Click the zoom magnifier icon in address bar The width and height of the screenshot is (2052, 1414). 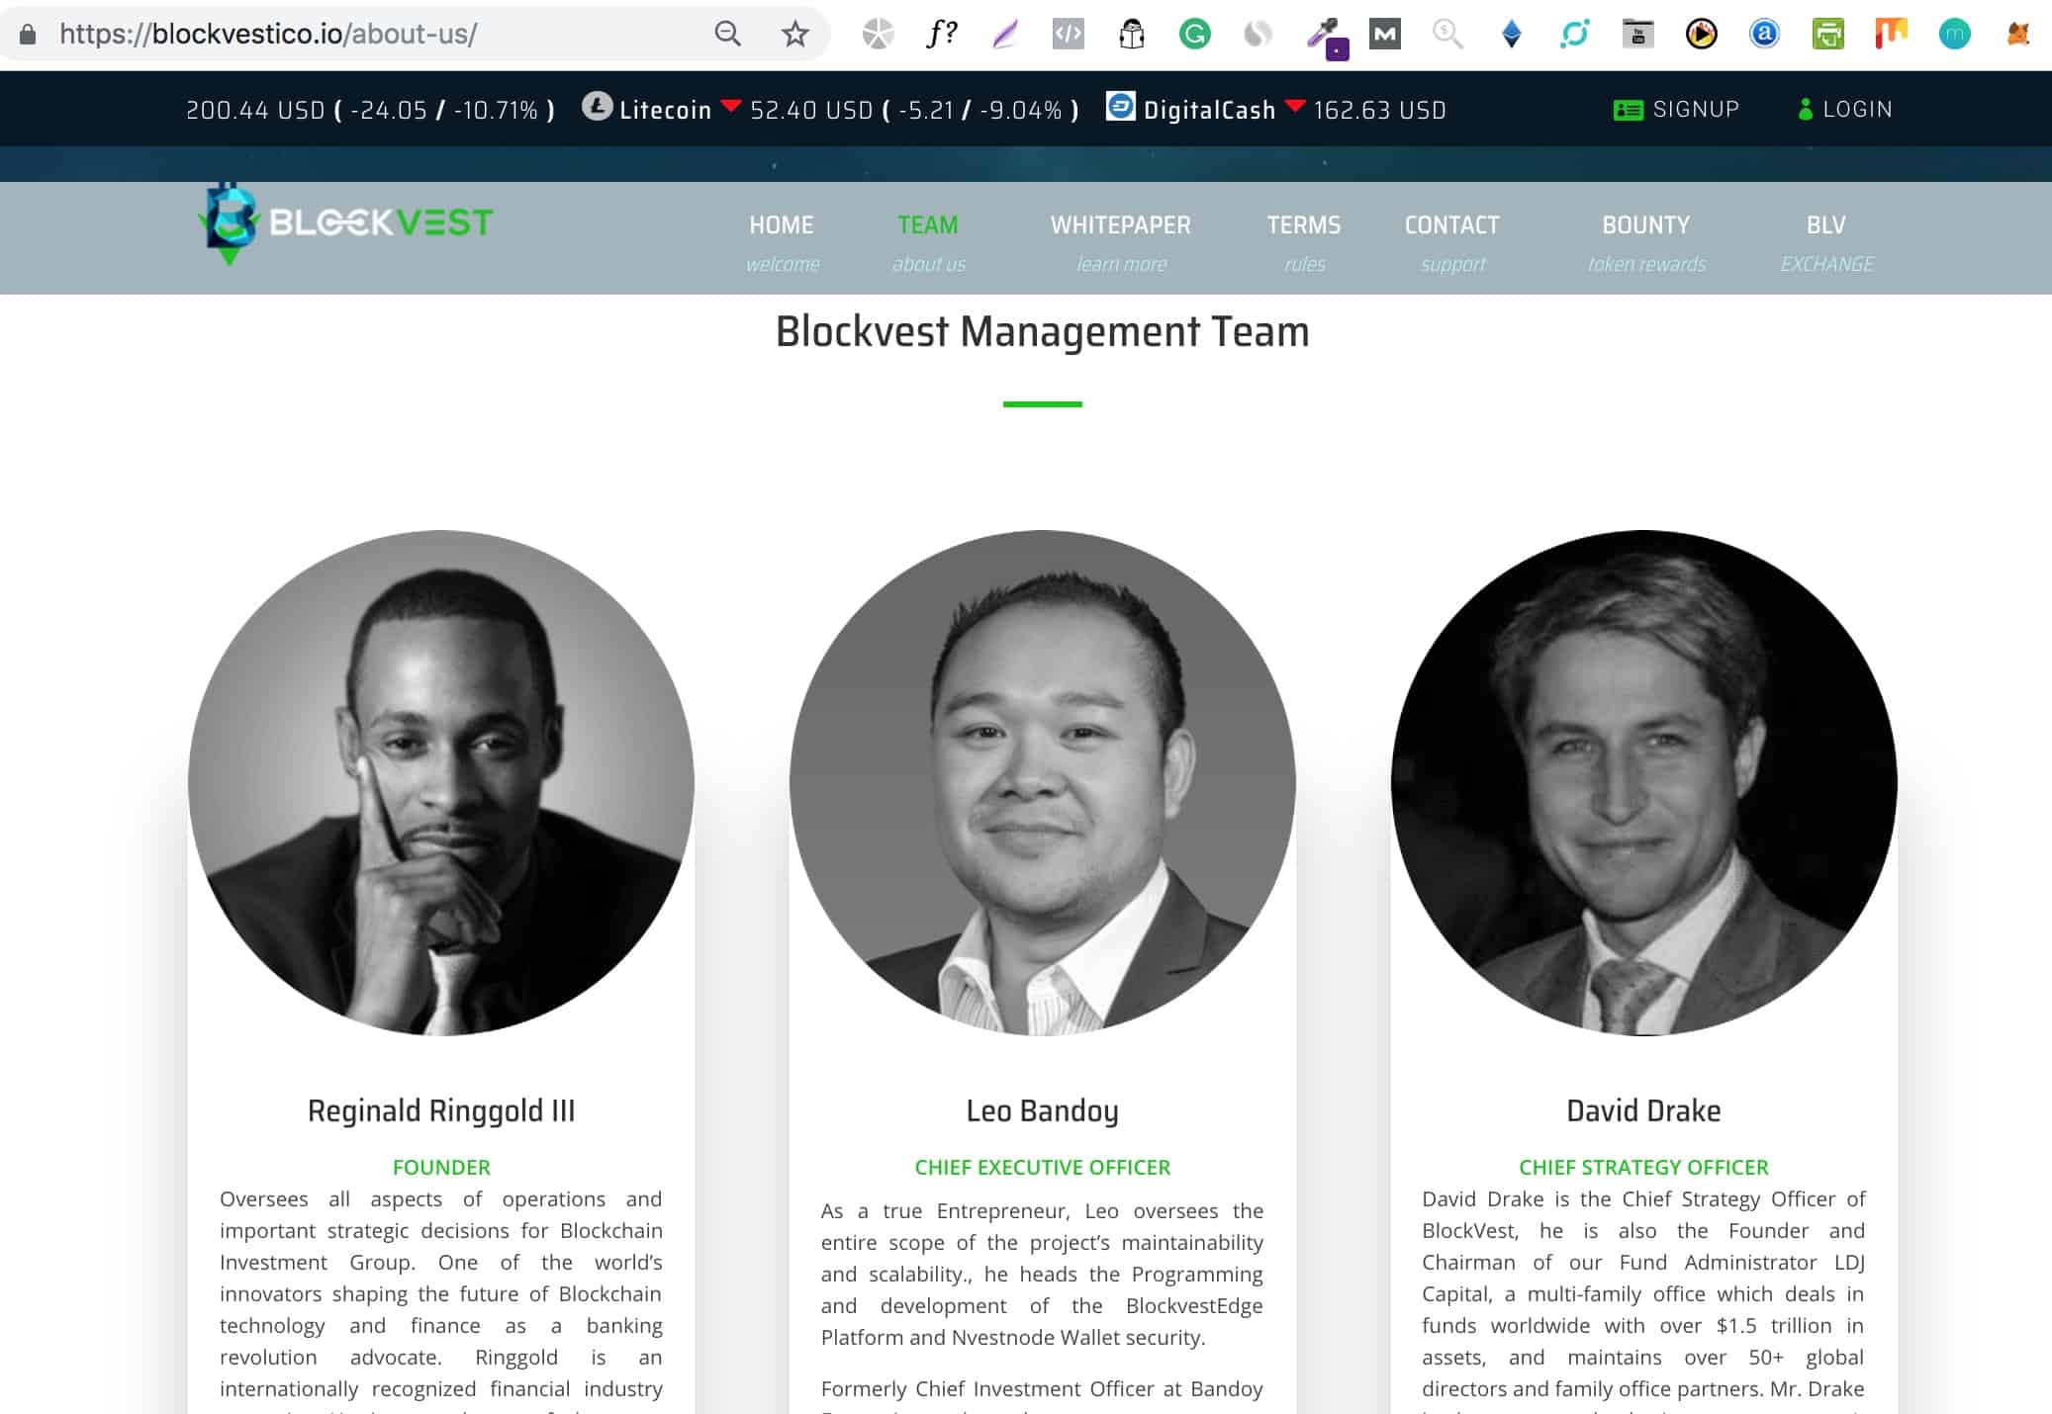point(727,34)
